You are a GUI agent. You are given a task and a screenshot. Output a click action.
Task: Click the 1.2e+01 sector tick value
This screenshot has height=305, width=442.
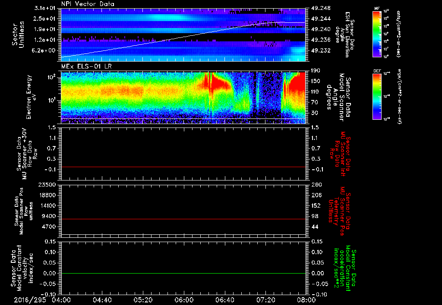pos(45,40)
